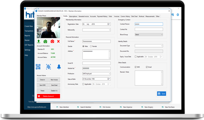The image size is (204, 120).
Task: Expand the Profession dropdown
Action: tap(109, 74)
